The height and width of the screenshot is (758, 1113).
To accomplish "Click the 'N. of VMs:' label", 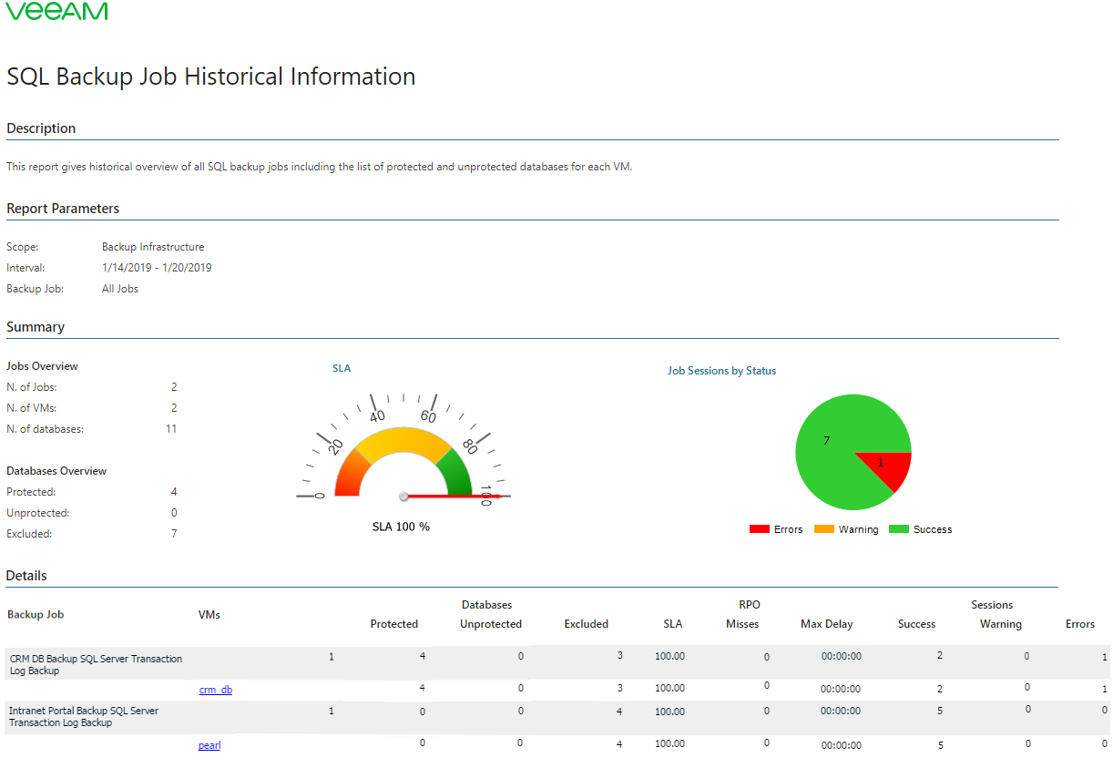I will 32,408.
